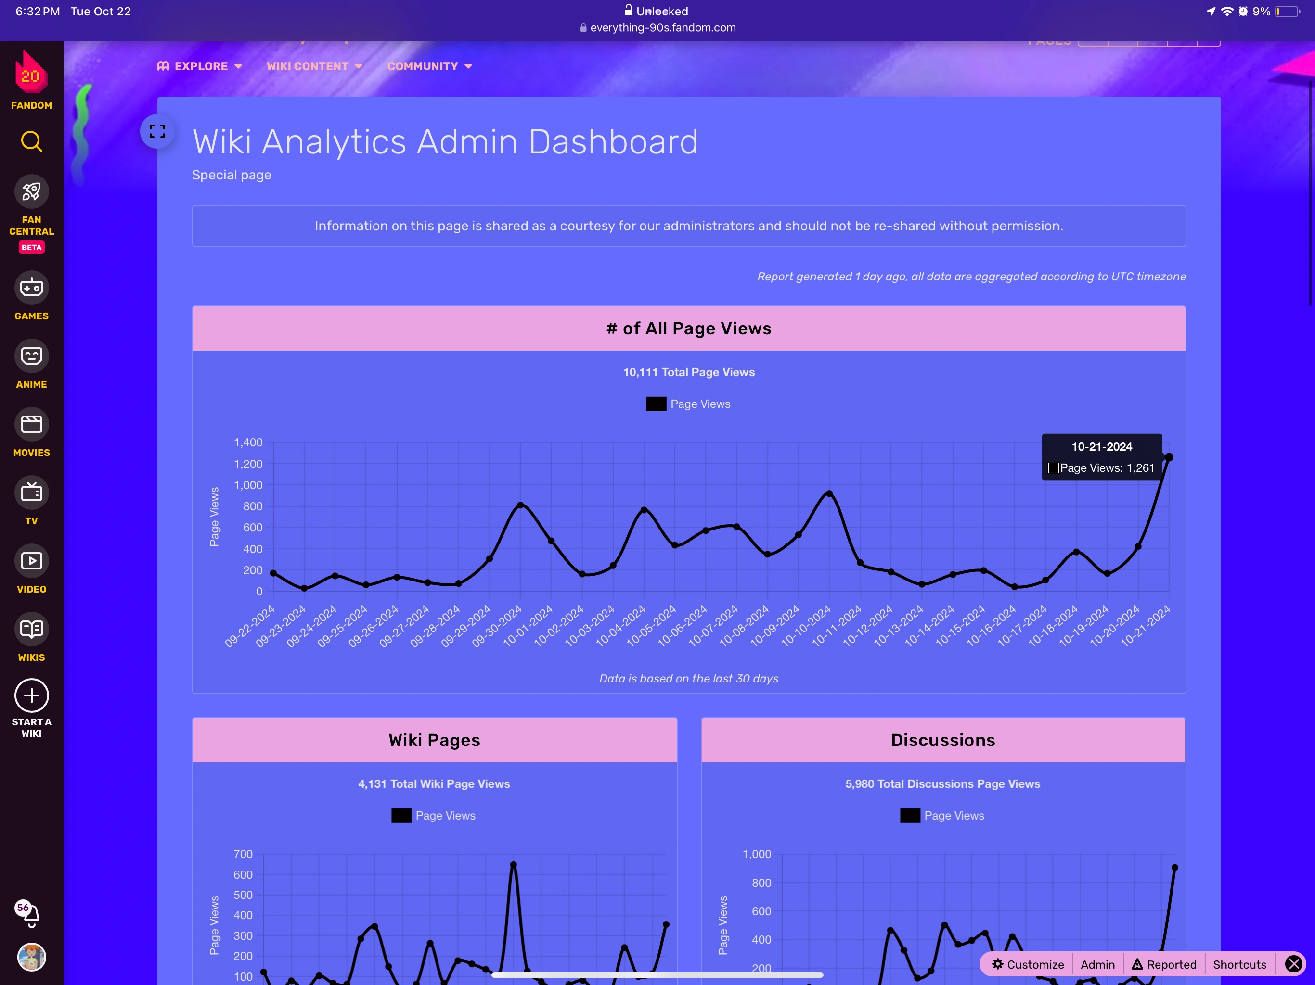This screenshot has width=1315, height=985.
Task: Toggle Page Views legend in Wiki Pages chart
Action: coord(433,816)
